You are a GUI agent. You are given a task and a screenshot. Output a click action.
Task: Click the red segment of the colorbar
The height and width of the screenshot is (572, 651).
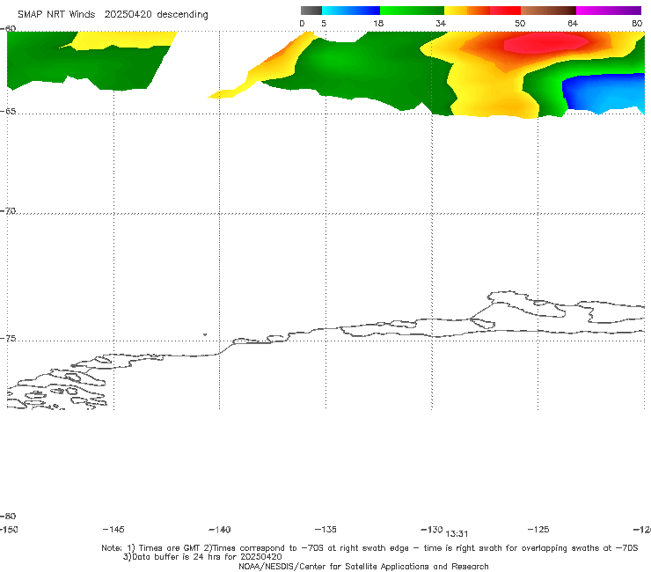tap(505, 11)
